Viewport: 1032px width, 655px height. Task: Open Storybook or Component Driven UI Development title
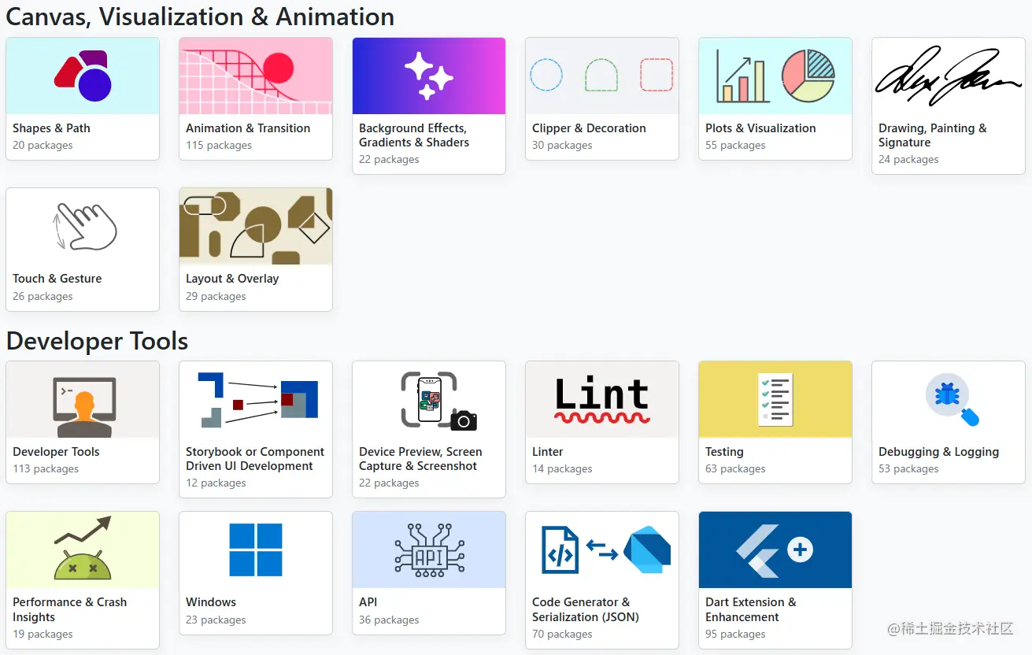[x=255, y=459]
